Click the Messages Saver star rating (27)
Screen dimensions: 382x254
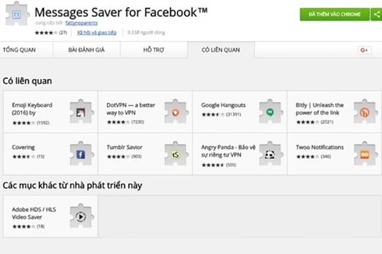[51, 32]
